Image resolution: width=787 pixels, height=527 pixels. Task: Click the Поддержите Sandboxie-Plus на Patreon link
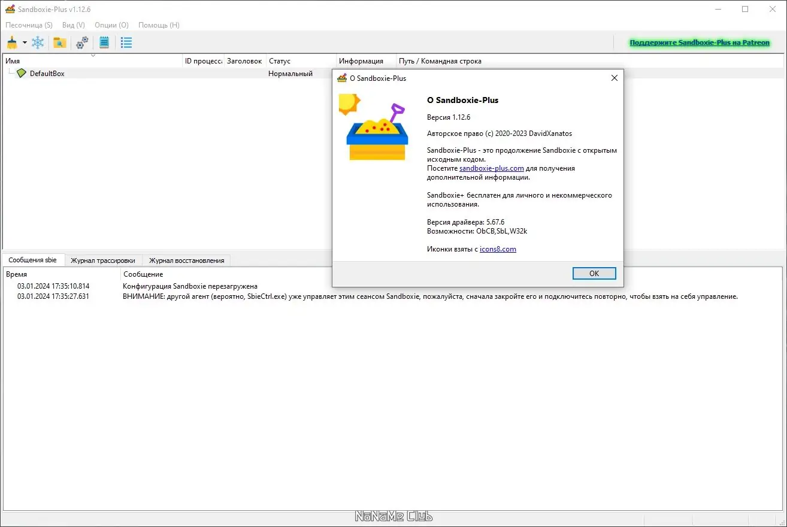point(700,43)
